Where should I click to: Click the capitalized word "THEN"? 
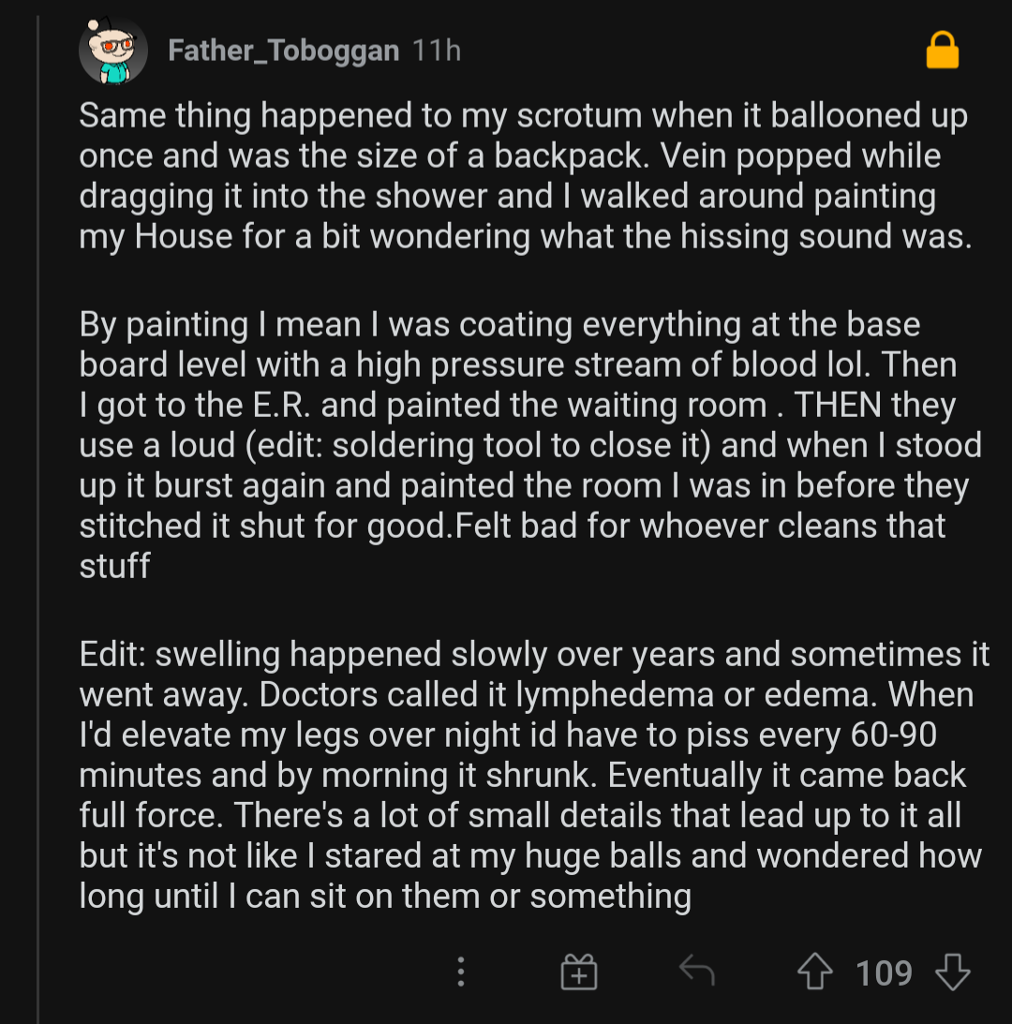839,405
